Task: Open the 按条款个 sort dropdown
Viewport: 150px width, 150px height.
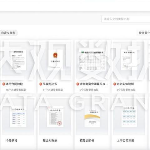Action: tap(143, 33)
